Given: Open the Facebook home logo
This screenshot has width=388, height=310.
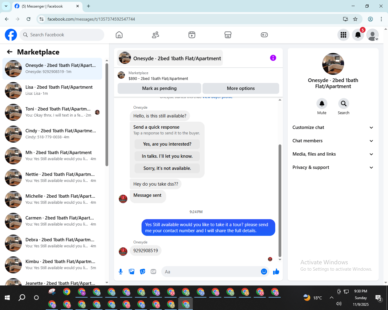Looking at the screenshot, I should point(11,35).
